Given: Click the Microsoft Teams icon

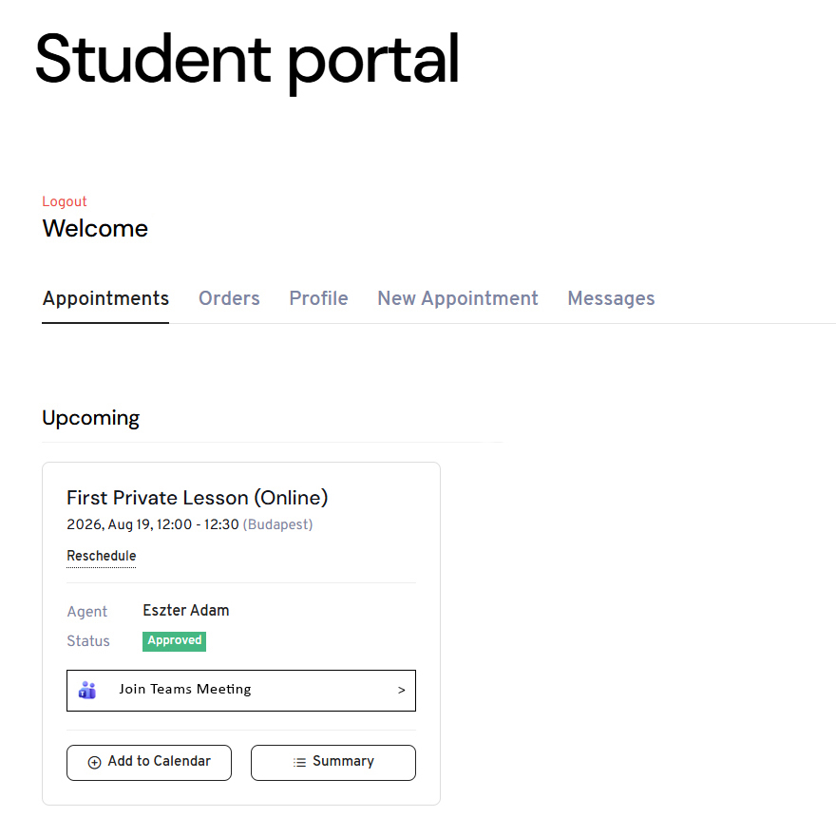Looking at the screenshot, I should pyautogui.click(x=87, y=691).
